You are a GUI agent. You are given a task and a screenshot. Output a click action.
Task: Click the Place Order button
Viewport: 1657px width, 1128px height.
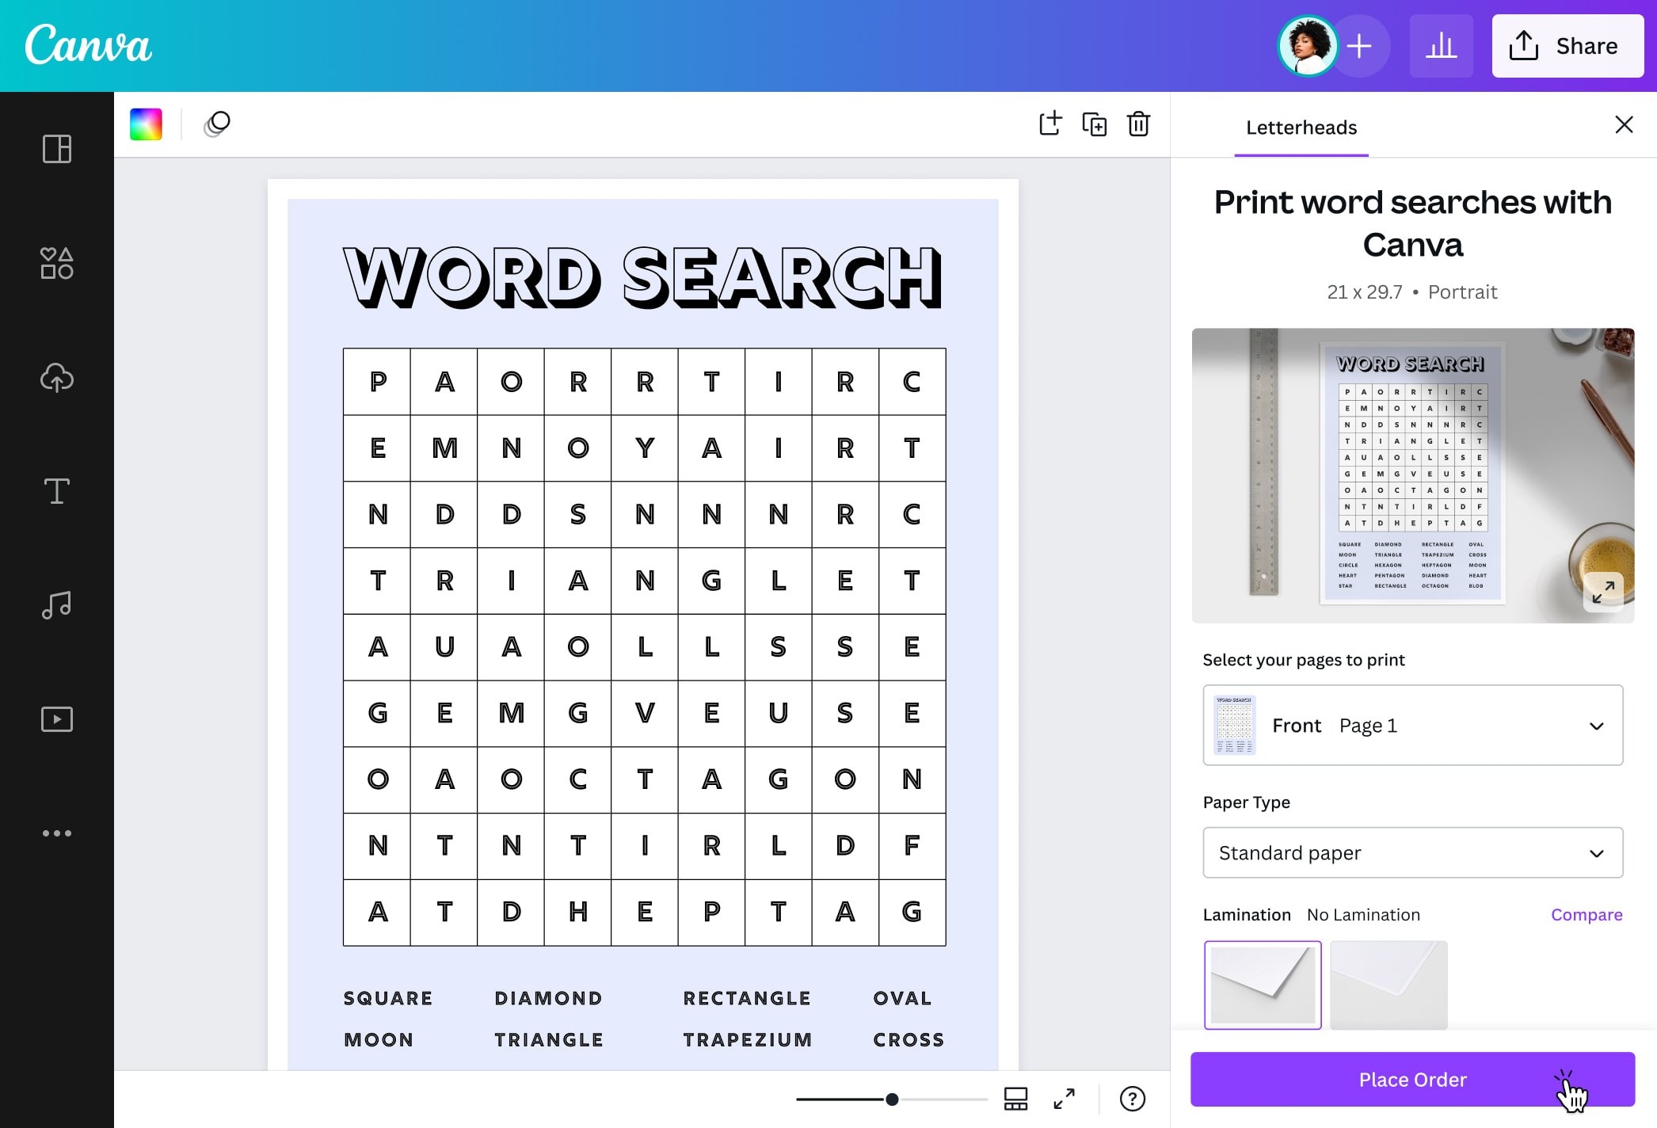(x=1412, y=1079)
